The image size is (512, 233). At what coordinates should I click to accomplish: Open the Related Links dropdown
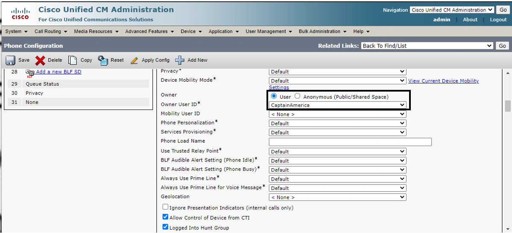427,46
